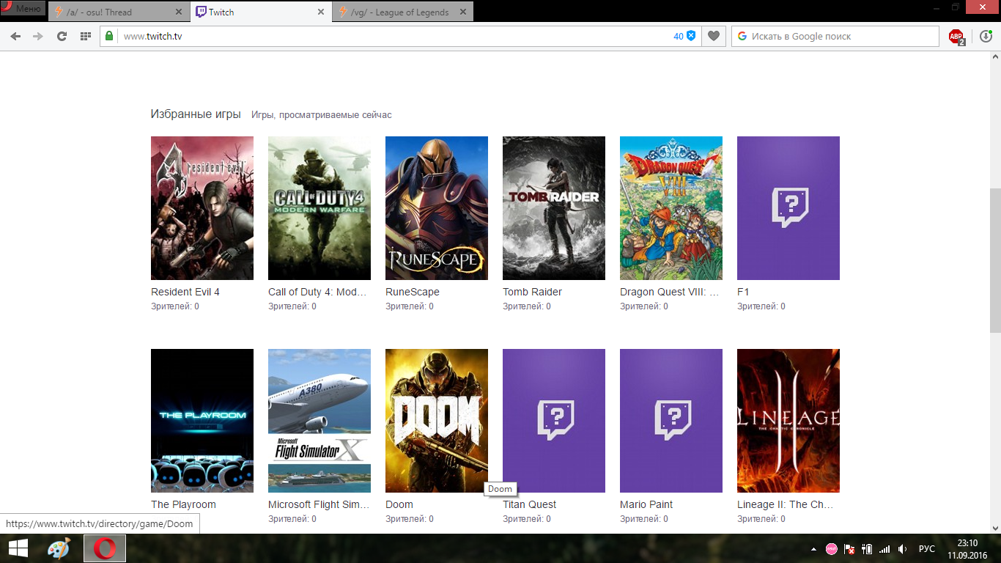Click the Titan Quest title link

coord(529,504)
